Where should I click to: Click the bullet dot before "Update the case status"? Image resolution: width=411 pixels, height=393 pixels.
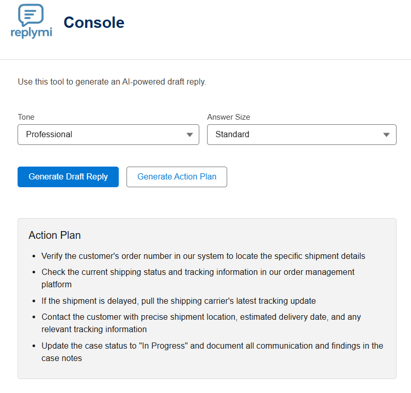click(x=34, y=346)
